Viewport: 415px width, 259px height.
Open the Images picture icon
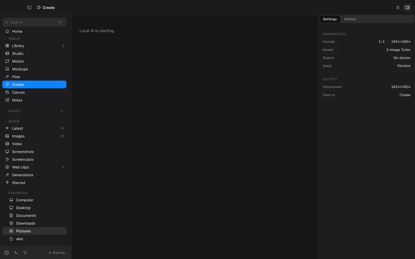tap(7, 136)
